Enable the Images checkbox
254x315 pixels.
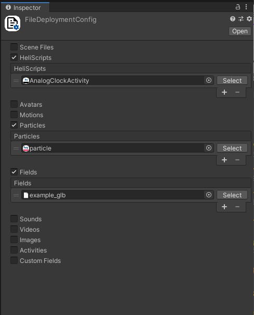pos(14,240)
